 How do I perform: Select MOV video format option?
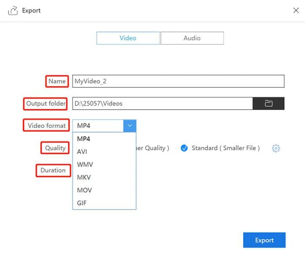[x=85, y=190]
